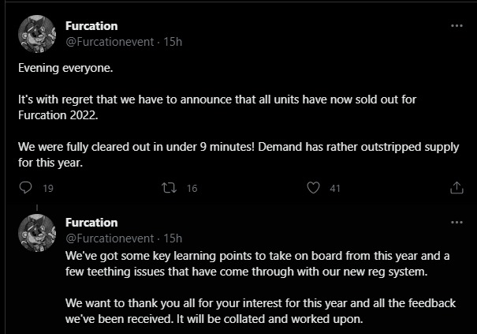Open the tweet about key learning points
The width and height of the screenshot is (477, 334).
coord(260,263)
